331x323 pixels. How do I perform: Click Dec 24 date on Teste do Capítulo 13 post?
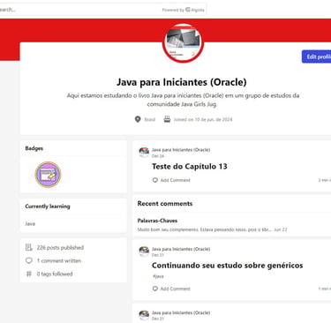click(x=158, y=155)
